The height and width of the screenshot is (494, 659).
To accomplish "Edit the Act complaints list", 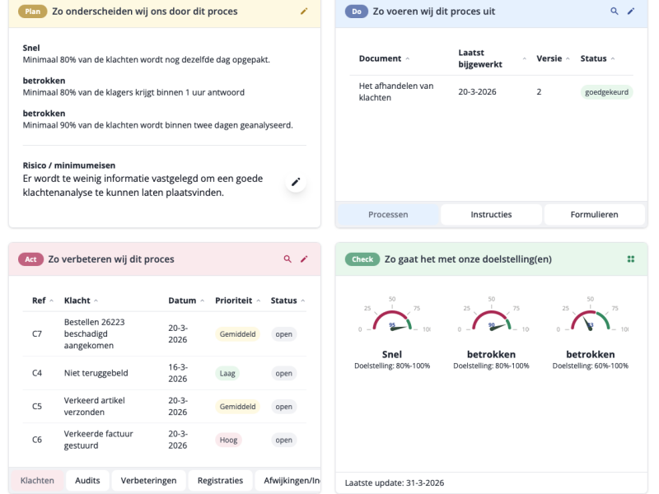I will point(303,259).
